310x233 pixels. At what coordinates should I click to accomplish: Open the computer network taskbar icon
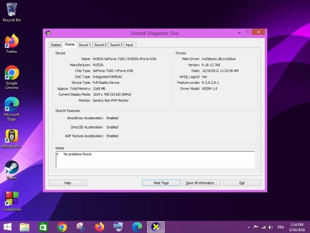pos(118,227)
